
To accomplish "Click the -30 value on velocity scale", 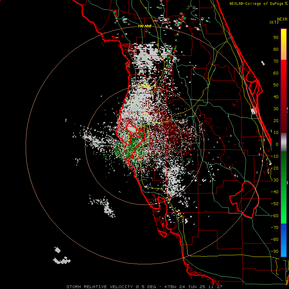I will (275, 180).
